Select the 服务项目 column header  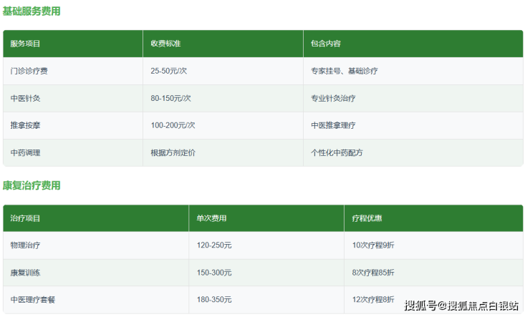[x=26, y=44]
